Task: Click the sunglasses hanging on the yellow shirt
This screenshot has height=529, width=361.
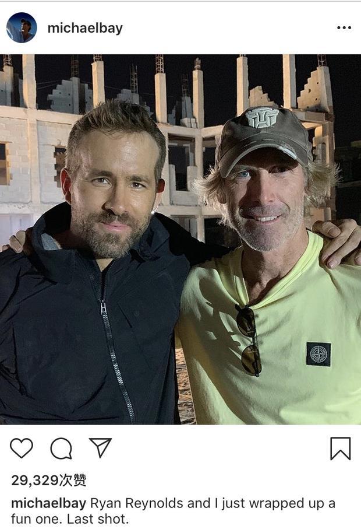Action: [x=249, y=340]
